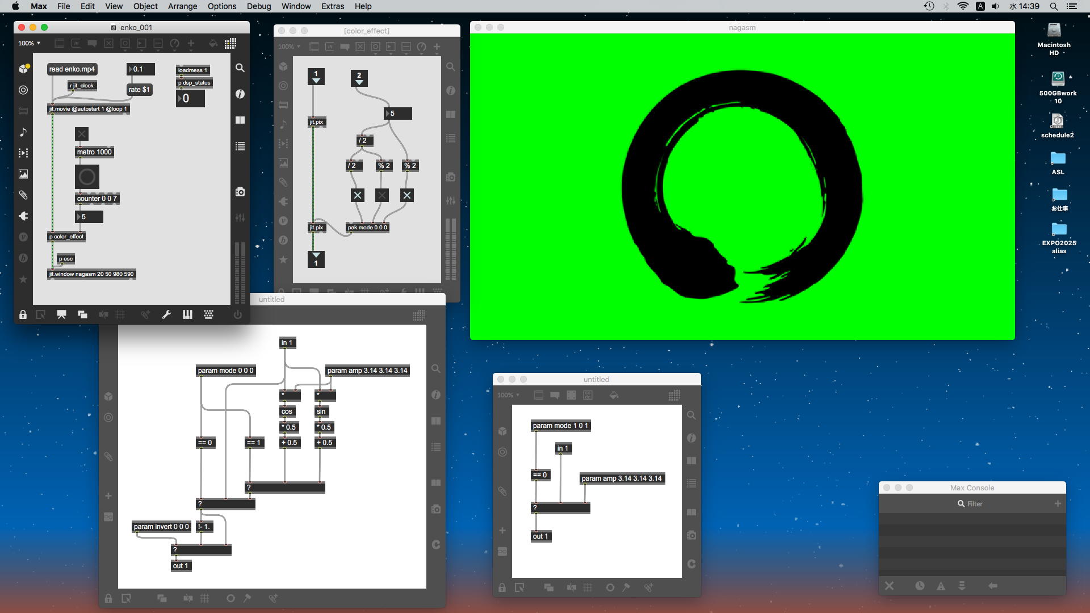Open the object browser cube icon in enko_001
Image resolution: width=1090 pixels, height=613 pixels.
23,69
